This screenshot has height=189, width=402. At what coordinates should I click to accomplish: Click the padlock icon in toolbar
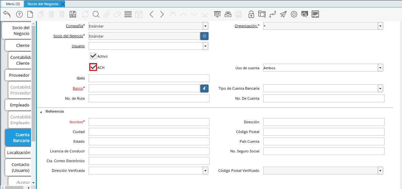[251, 14]
